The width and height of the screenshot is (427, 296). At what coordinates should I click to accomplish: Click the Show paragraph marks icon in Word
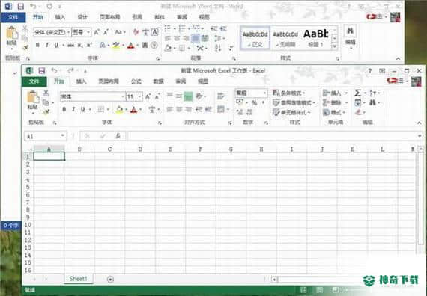click(x=231, y=48)
